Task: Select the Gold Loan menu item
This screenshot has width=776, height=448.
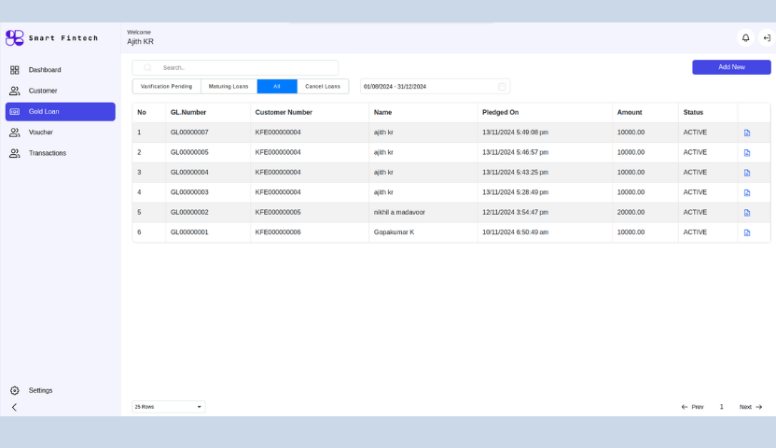Action: [x=61, y=111]
